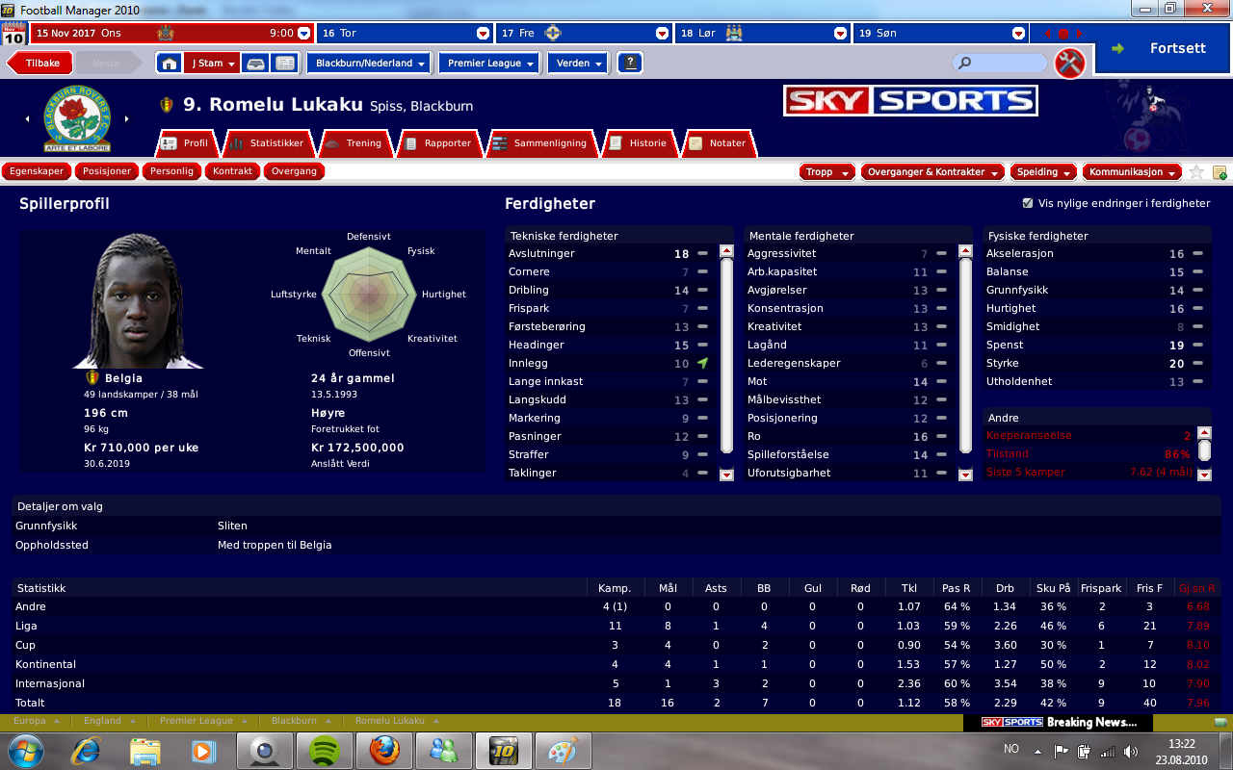Click the red dot in the date bar
The height and width of the screenshot is (770, 1233).
pyautogui.click(x=1063, y=33)
